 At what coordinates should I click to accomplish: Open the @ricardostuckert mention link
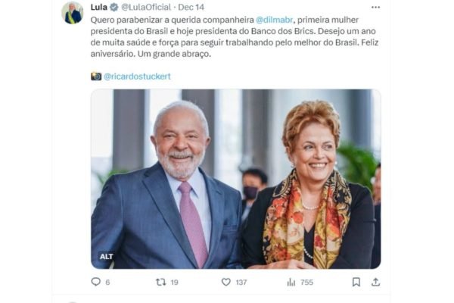[137, 77]
